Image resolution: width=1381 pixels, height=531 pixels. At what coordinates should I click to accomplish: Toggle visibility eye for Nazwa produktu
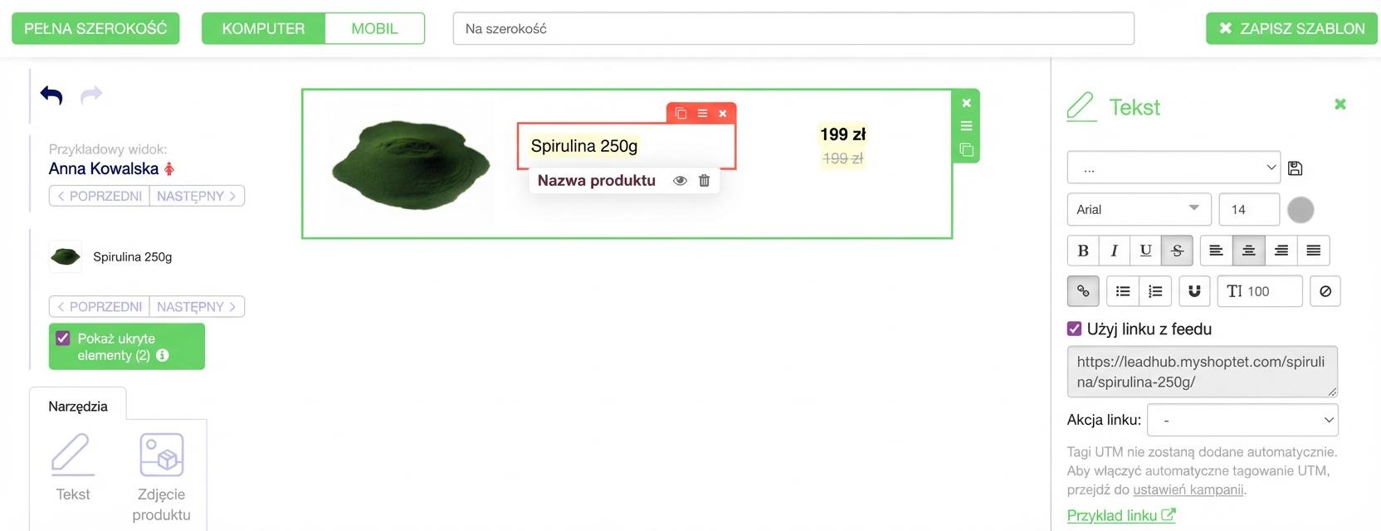(680, 180)
